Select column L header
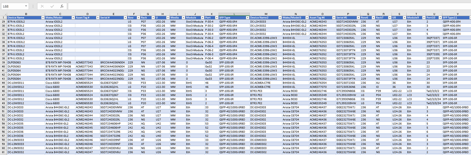The width and height of the screenshot is (471, 155). [234, 14]
